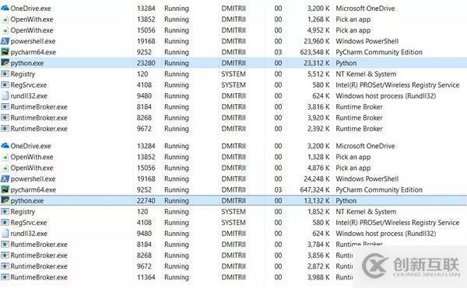Click the memory value 24,248 K
Screen dimensions: 467x288
click(317, 179)
